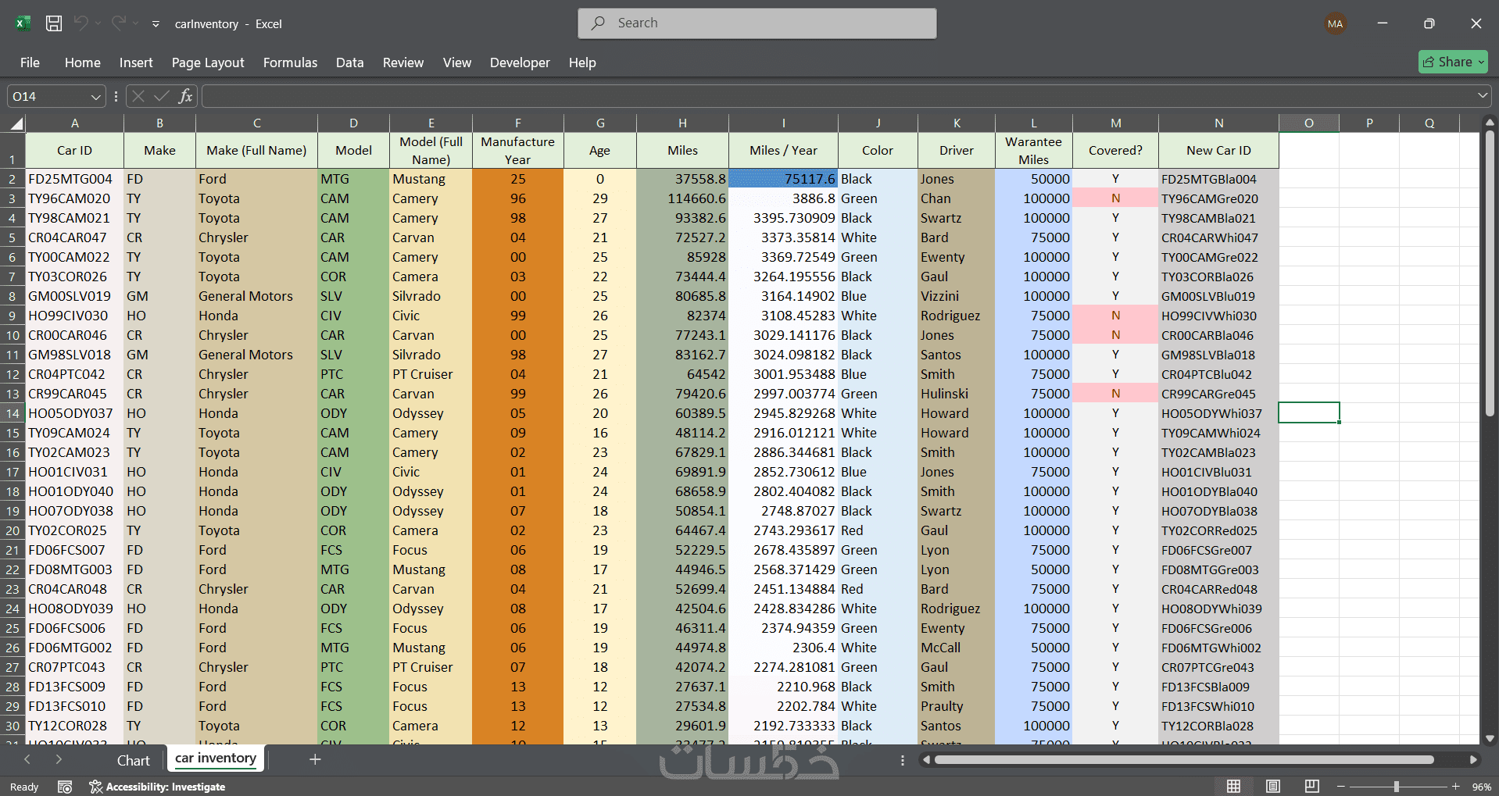Open the Developer tab
Image resolution: width=1499 pixels, height=796 pixels.
[520, 62]
